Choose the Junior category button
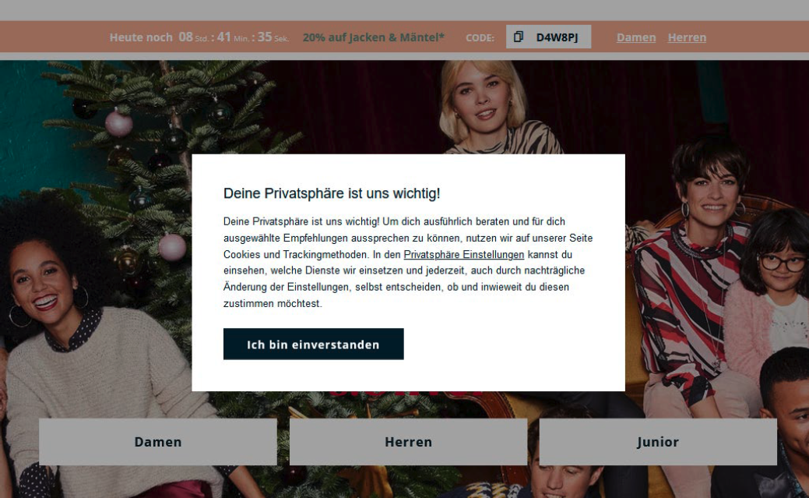Screen dimensions: 809x498 658,442
